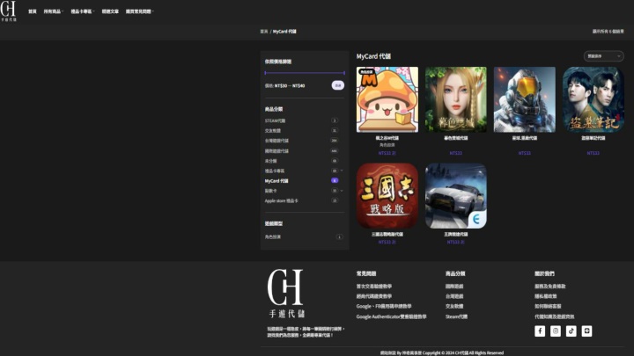
Task: Click the 角色扮演 tag under the mushroom product
Action: 387,145
